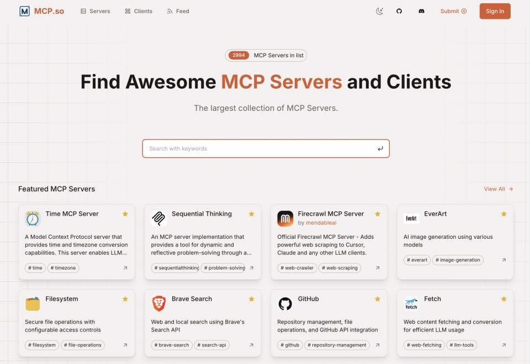The width and height of the screenshot is (530, 364).
Task: Click the star on Filesystem card
Action: (x=125, y=299)
